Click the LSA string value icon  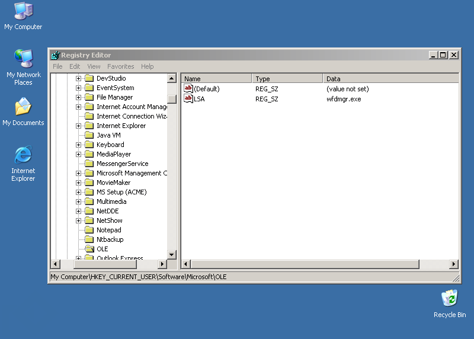click(188, 98)
